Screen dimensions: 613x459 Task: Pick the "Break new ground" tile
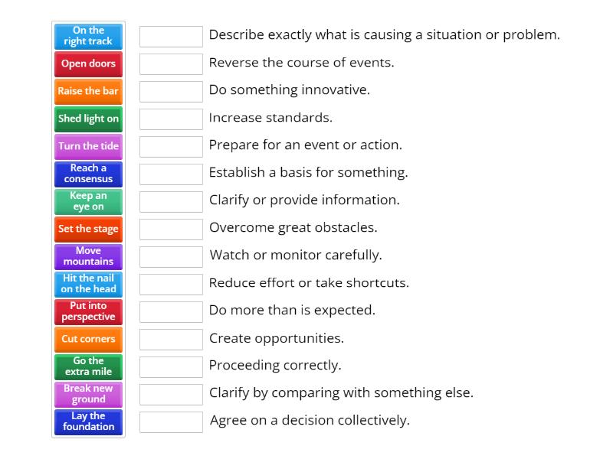pyautogui.click(x=88, y=395)
